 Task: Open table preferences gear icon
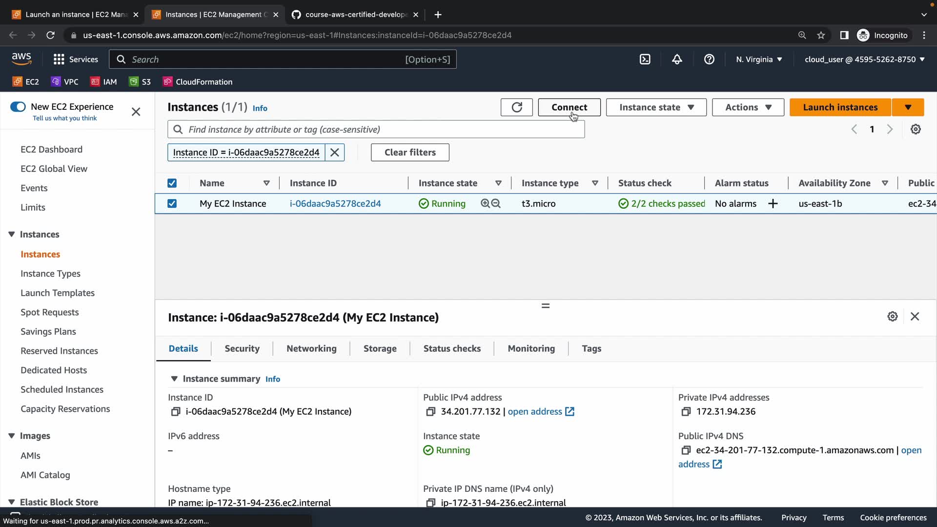click(916, 129)
